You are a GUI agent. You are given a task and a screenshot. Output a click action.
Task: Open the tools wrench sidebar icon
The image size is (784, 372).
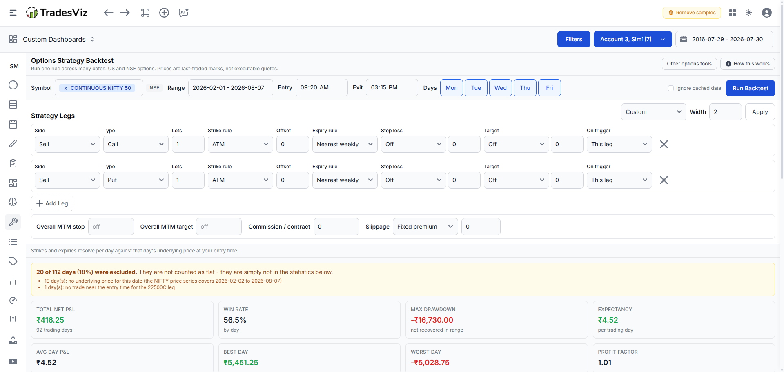[x=13, y=222]
